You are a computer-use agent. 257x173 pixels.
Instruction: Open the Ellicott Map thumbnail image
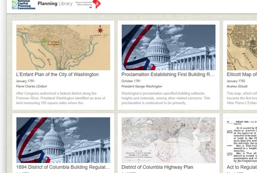(x=242, y=47)
